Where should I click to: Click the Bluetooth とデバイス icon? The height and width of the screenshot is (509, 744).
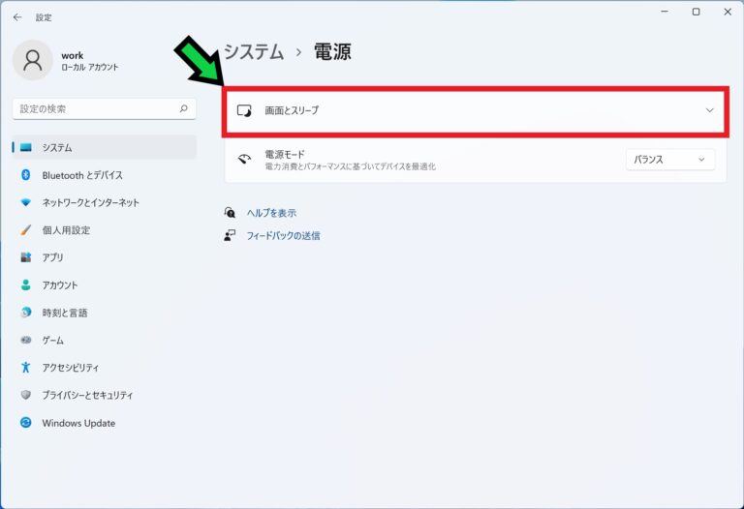(26, 175)
